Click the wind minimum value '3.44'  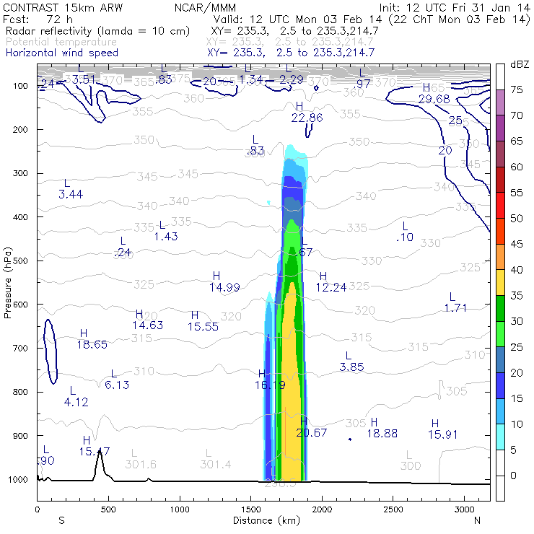pyautogui.click(x=71, y=194)
